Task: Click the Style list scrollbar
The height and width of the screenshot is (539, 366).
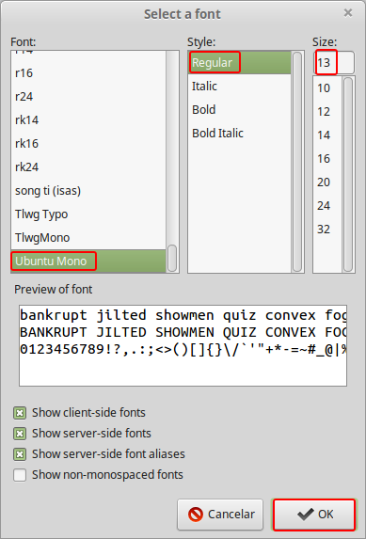Action: [297, 162]
